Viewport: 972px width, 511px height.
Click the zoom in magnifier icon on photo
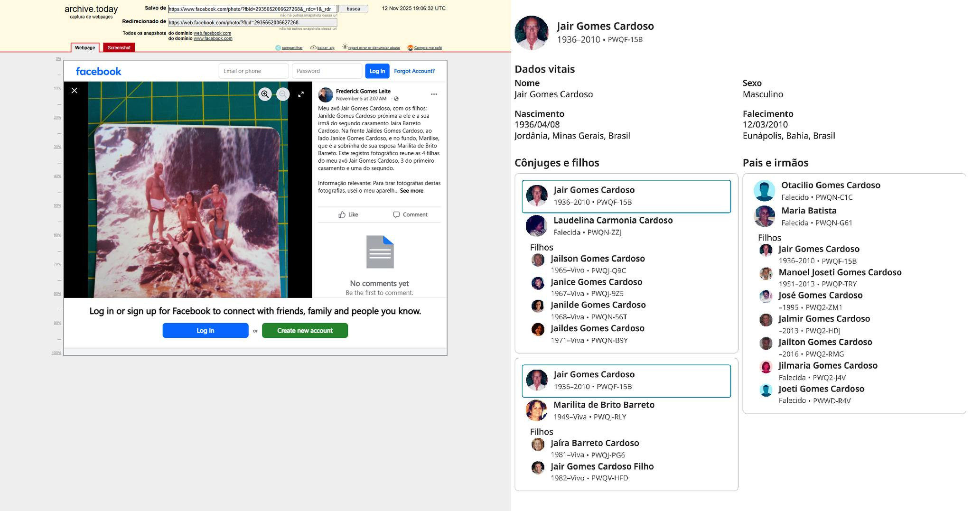coord(265,94)
